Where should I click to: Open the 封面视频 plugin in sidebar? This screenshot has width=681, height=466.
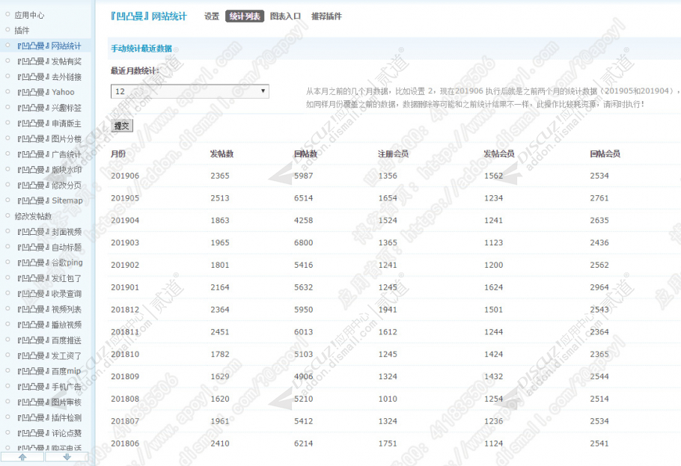click(49, 232)
